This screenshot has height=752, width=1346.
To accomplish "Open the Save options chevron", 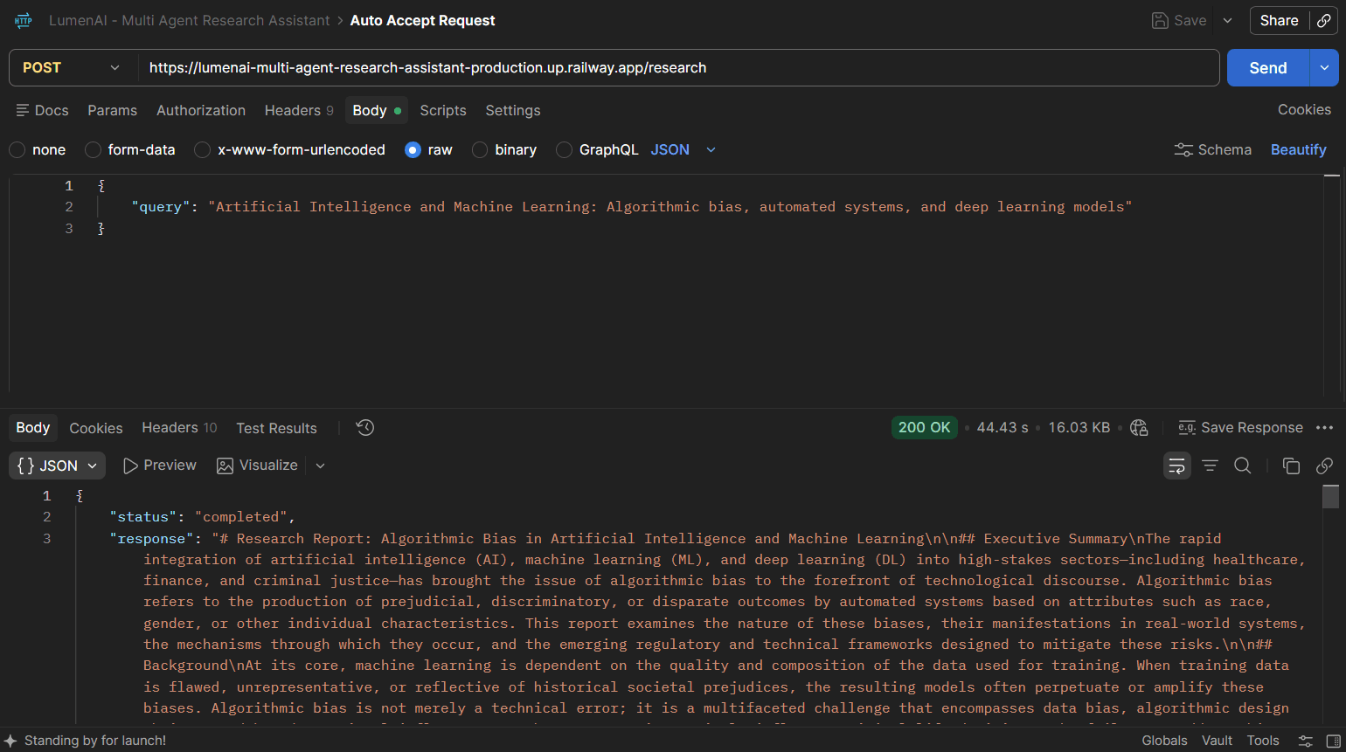I will point(1227,21).
